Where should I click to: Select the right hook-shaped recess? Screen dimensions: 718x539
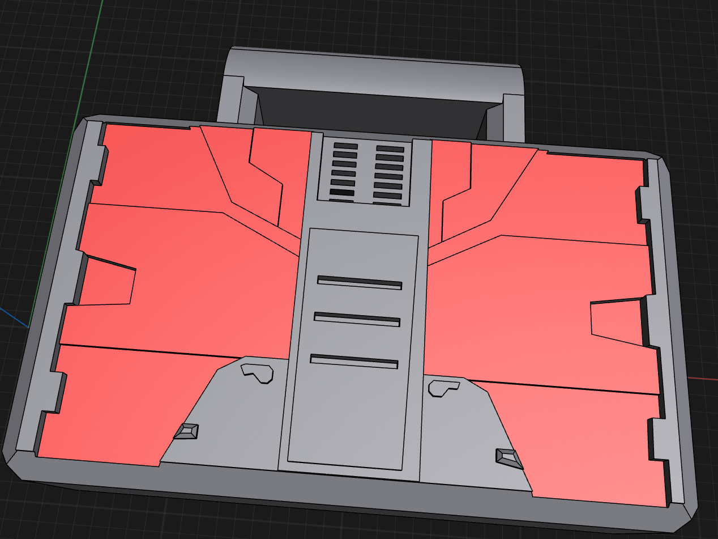pyautogui.click(x=443, y=388)
